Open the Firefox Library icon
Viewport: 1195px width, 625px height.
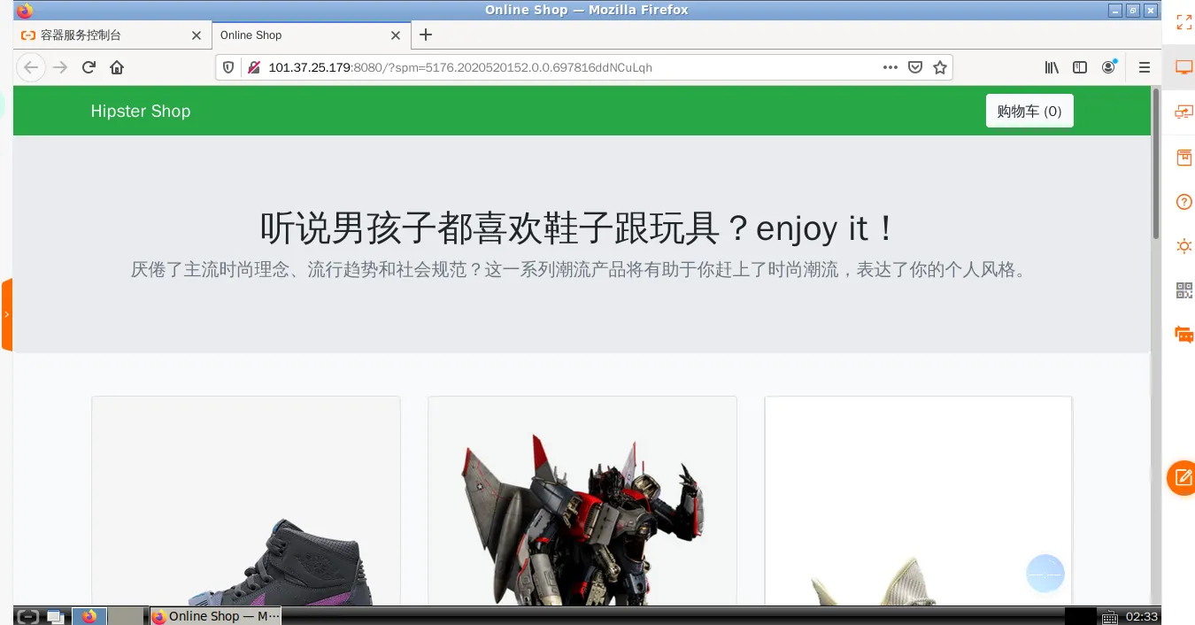pos(1050,66)
